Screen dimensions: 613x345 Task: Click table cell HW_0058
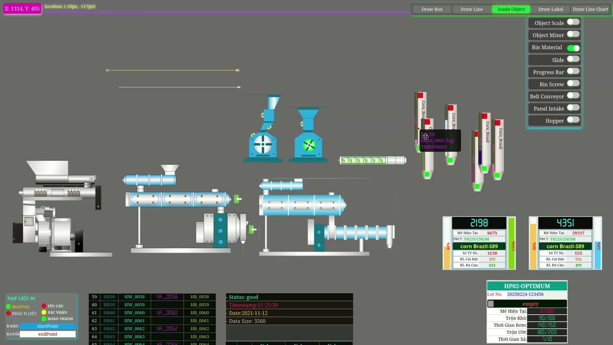click(x=135, y=297)
